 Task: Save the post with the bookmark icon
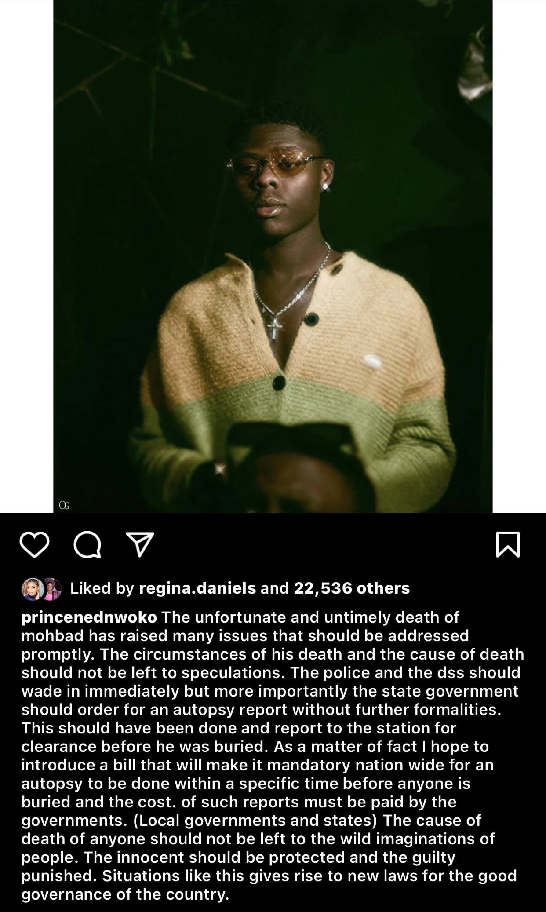508,544
